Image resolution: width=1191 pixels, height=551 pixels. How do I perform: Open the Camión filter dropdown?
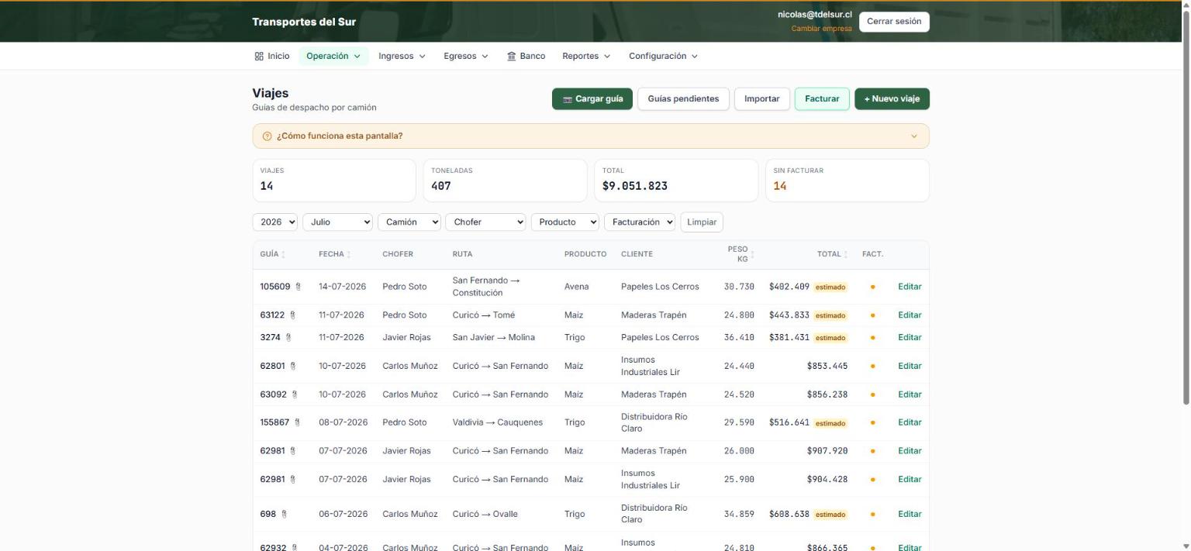click(x=409, y=222)
